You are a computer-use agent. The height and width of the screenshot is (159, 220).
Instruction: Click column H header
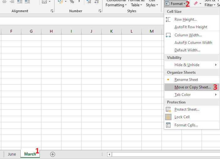(x=51, y=31)
